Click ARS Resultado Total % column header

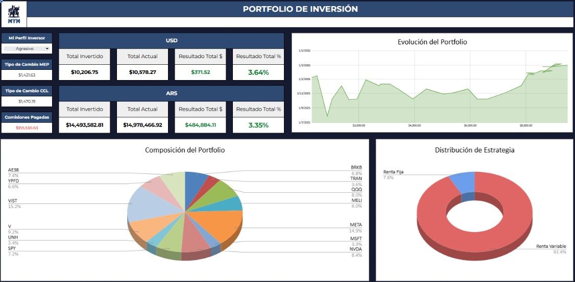click(x=258, y=109)
